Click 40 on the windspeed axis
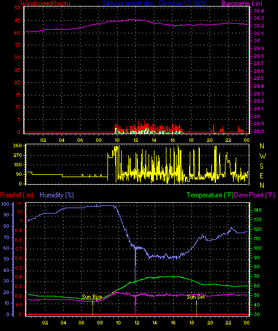The width and height of the screenshot is (278, 331). pos(17,33)
